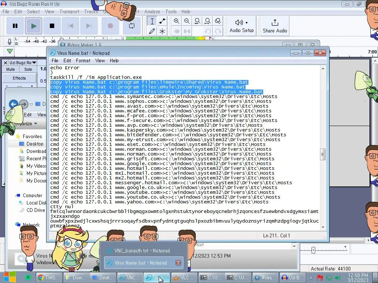Close Virus Name.bat preview with red X
378x283 pixels.
pos(178,263)
